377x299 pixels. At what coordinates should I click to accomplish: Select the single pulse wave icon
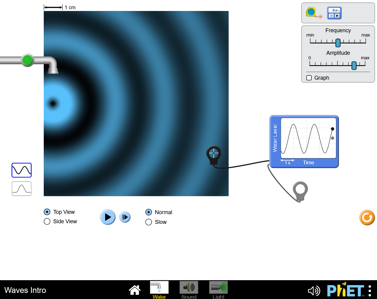[22, 189]
